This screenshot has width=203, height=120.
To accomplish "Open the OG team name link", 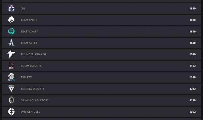I will click(23, 9).
